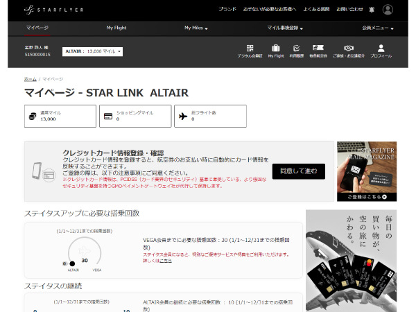Select the My Flight tab
416x312 pixels.
tap(116, 28)
